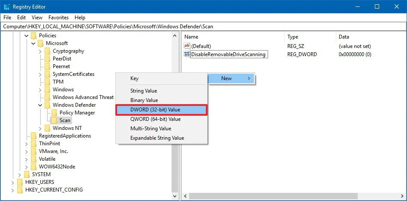The width and height of the screenshot is (407, 201).
Task: Click the HKEY_USERS folder icon
Action: pos(20,182)
